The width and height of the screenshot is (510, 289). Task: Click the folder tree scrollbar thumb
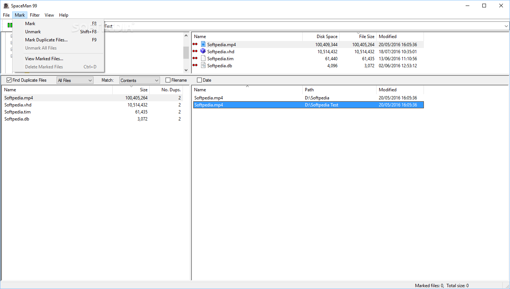(186, 53)
